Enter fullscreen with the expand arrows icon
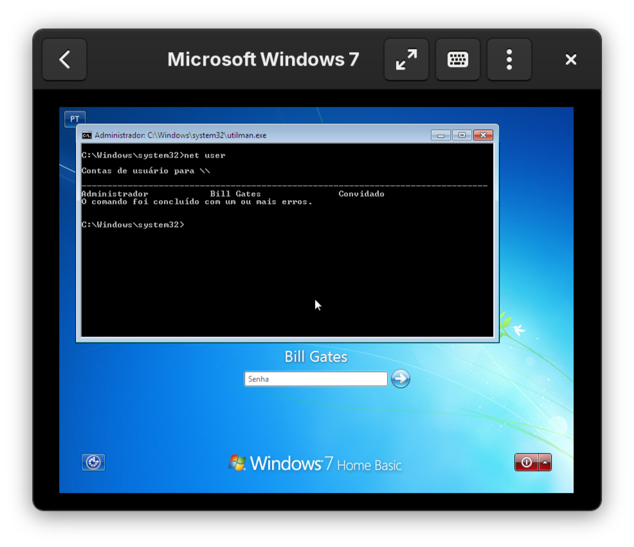Viewport: 634px width, 547px height. pos(406,59)
